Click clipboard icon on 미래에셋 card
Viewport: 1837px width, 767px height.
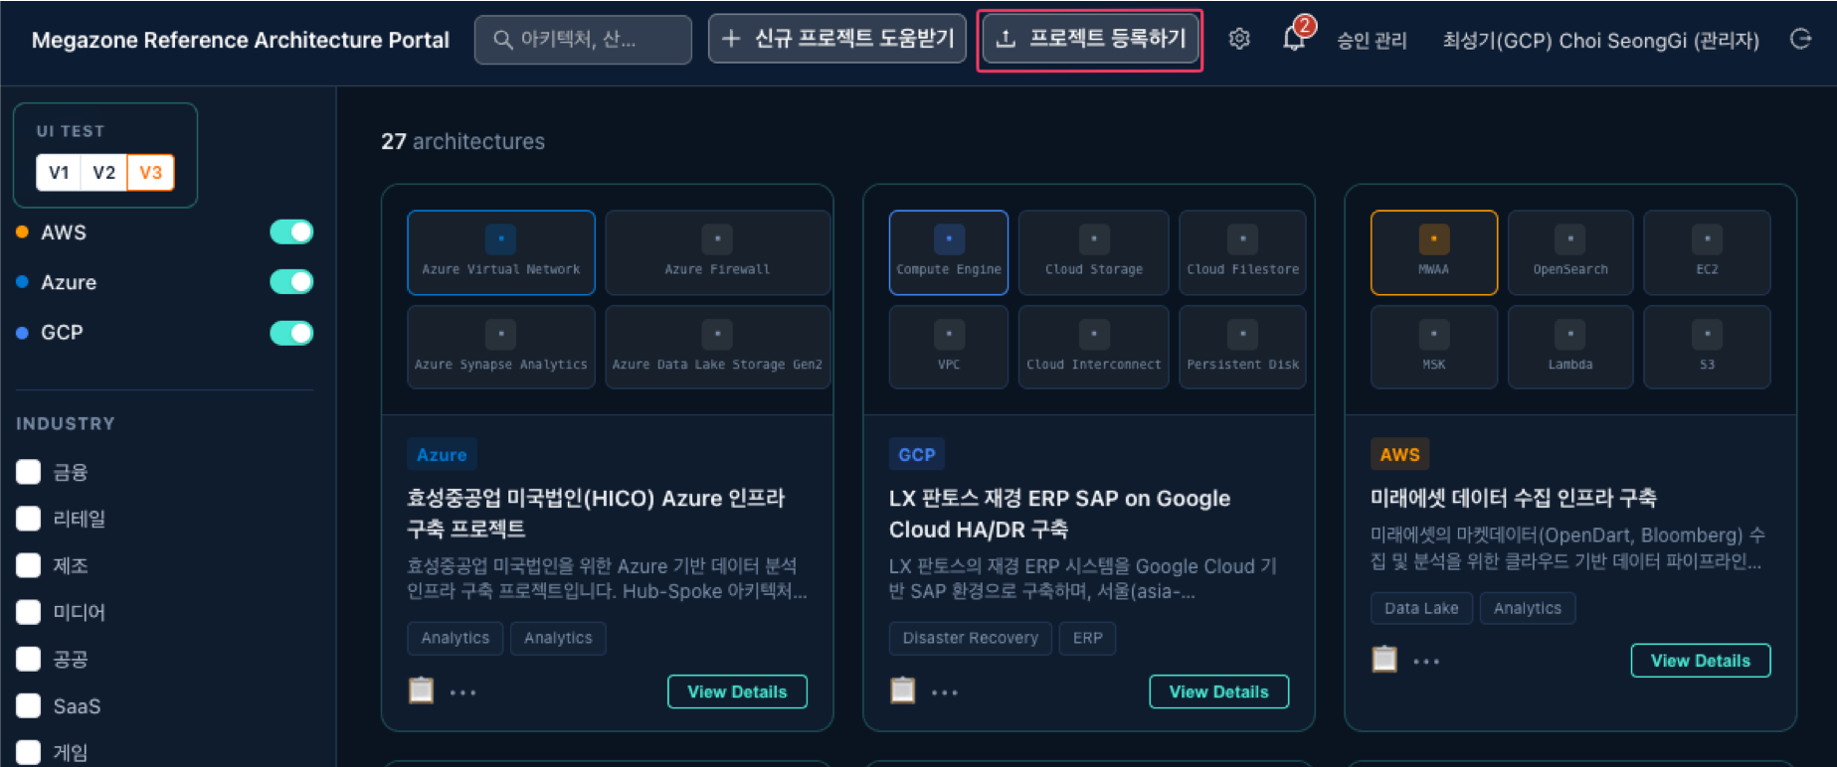1384,659
